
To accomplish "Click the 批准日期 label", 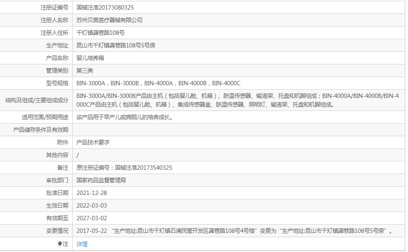I will (x=57, y=193).
